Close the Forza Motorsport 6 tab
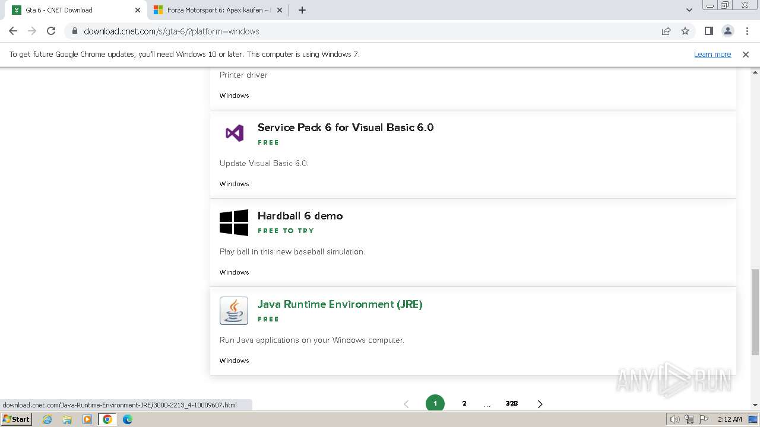 280,10
